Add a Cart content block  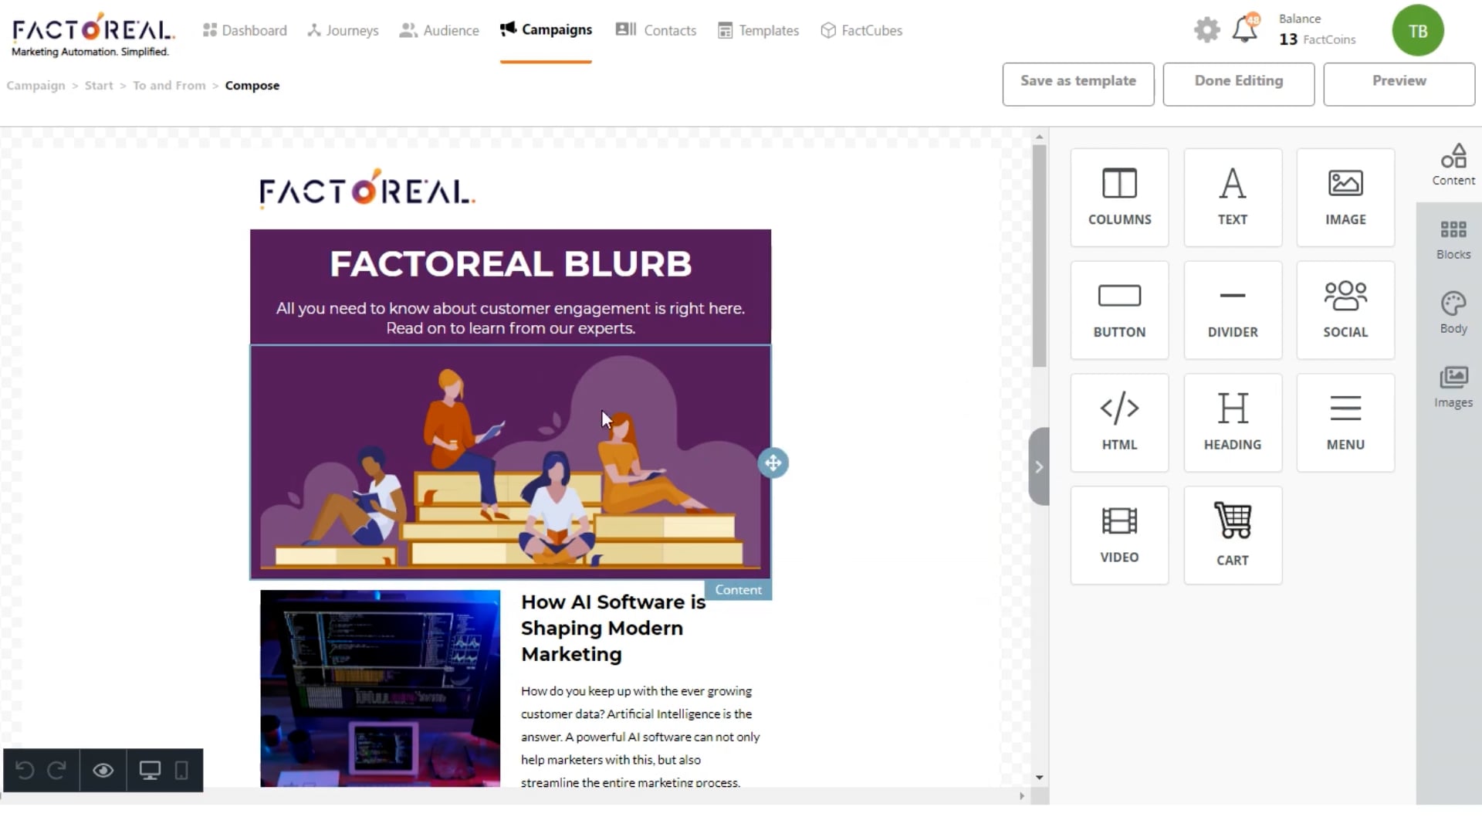pos(1233,535)
